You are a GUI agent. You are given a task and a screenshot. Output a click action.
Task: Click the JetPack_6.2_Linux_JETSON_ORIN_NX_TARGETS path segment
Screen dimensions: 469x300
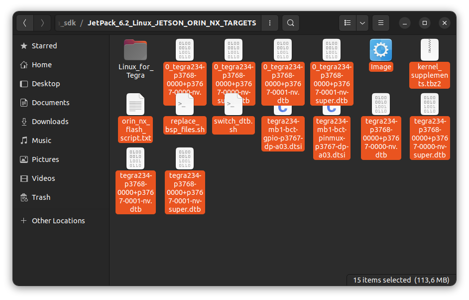(172, 23)
